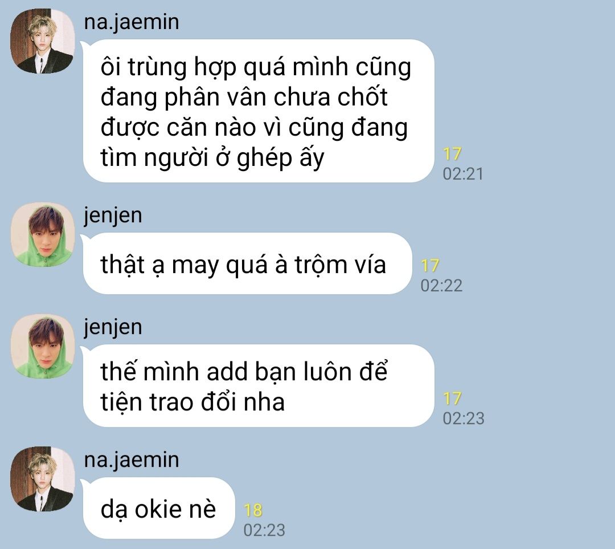This screenshot has width=615, height=549.
Task: Tap the 02:22 timestamp
Action: pyautogui.click(x=441, y=286)
